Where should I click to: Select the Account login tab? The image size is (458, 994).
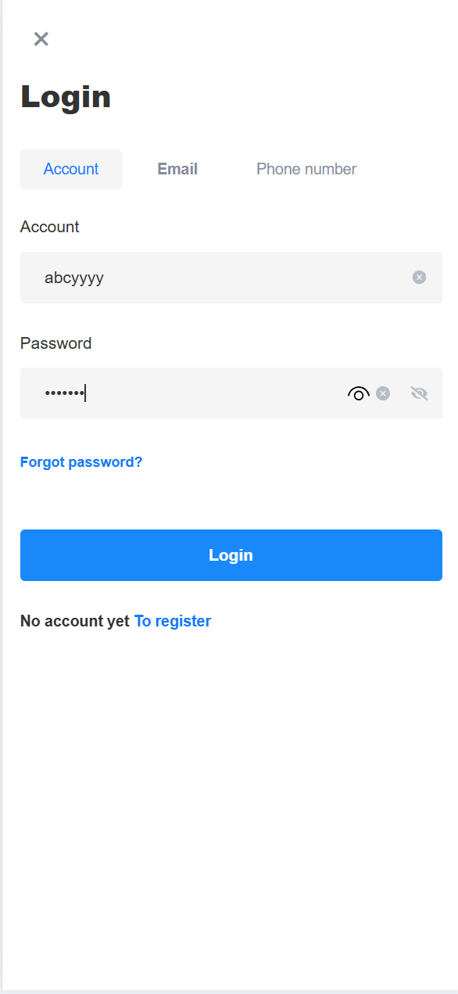tap(71, 169)
